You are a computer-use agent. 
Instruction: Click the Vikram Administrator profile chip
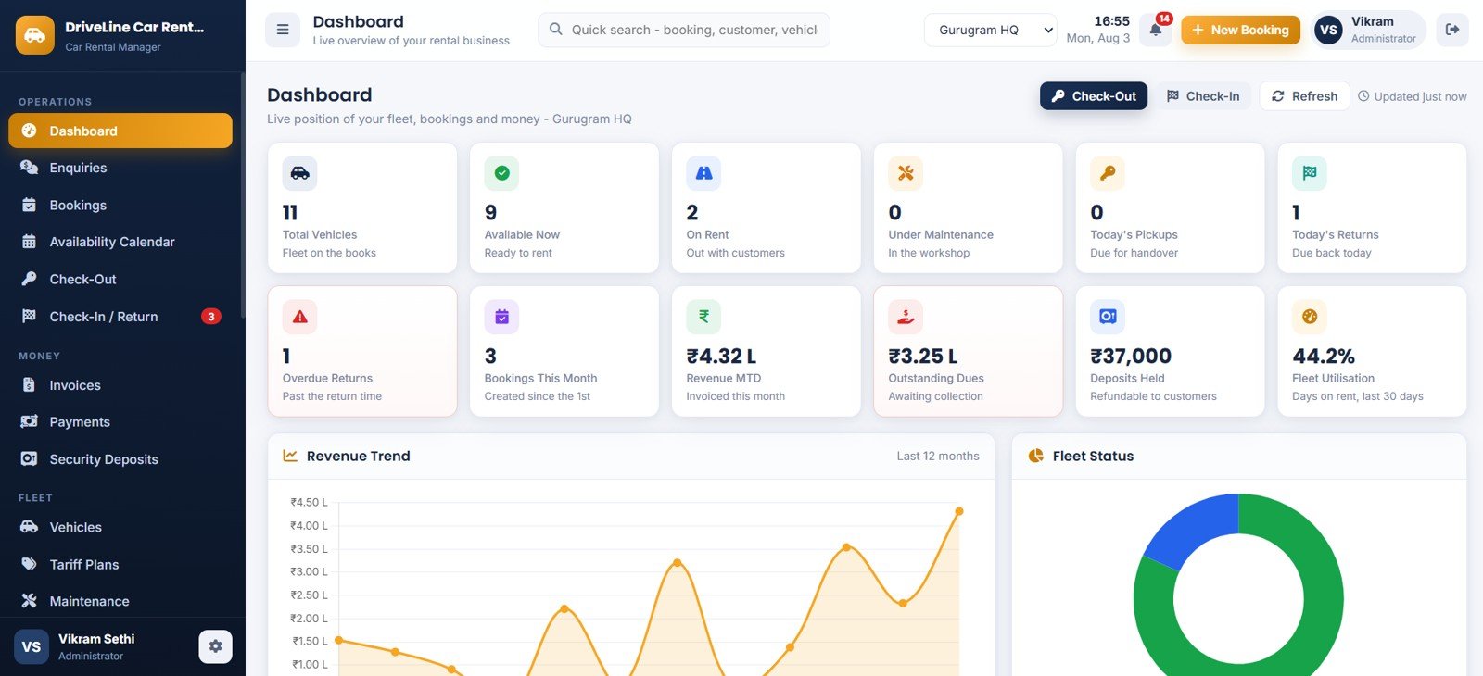(x=1370, y=30)
